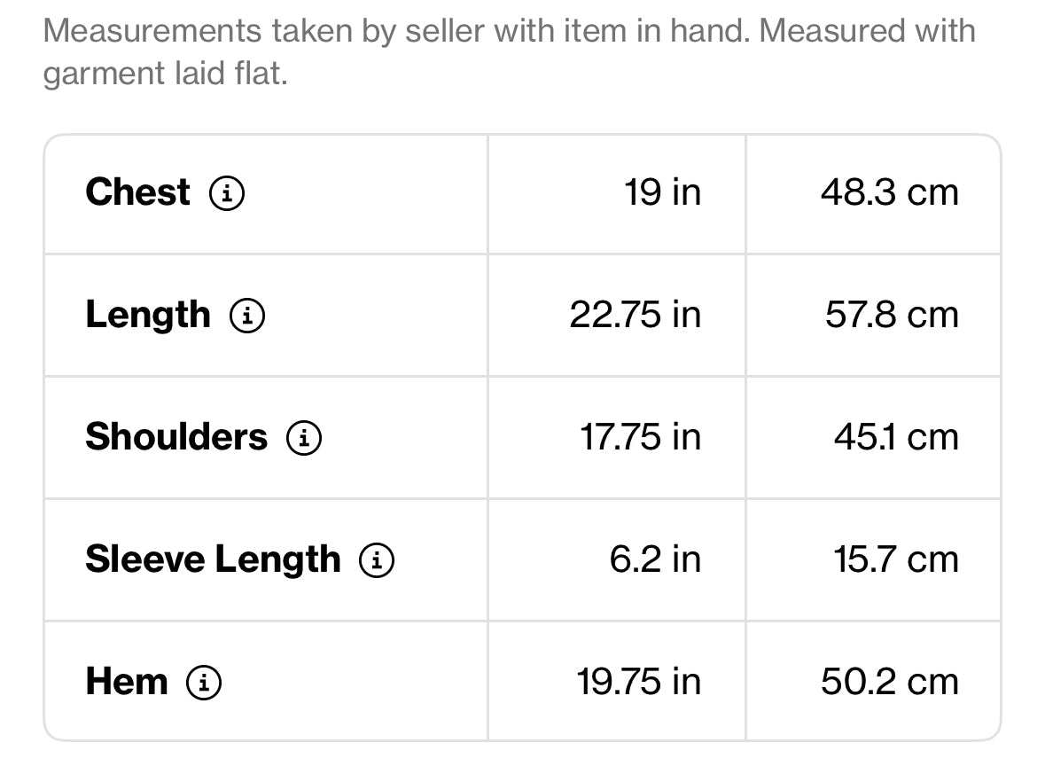
Task: Select the Hem label
Action: (127, 682)
